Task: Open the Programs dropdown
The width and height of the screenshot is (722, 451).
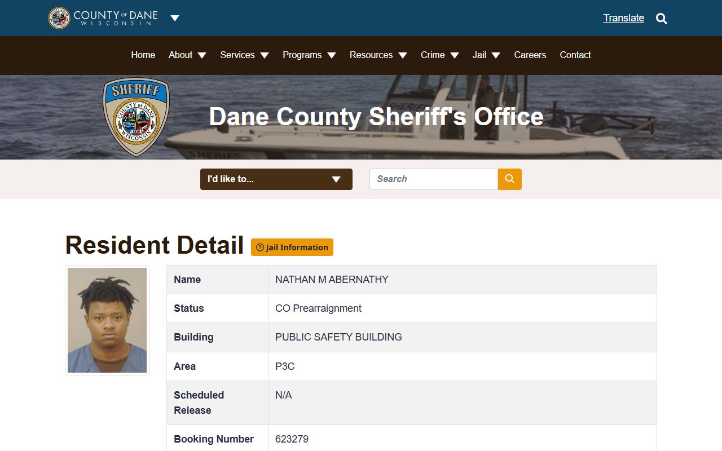Action: 309,55
